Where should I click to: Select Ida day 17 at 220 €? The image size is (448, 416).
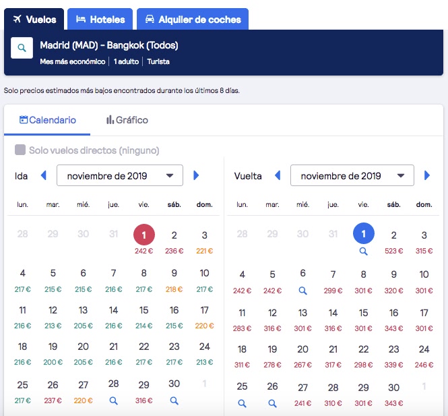pyautogui.click(x=205, y=318)
